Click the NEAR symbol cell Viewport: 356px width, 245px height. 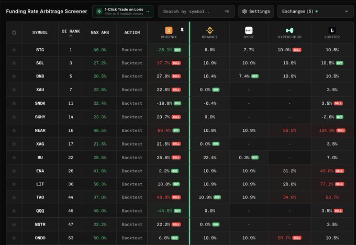[x=40, y=130]
